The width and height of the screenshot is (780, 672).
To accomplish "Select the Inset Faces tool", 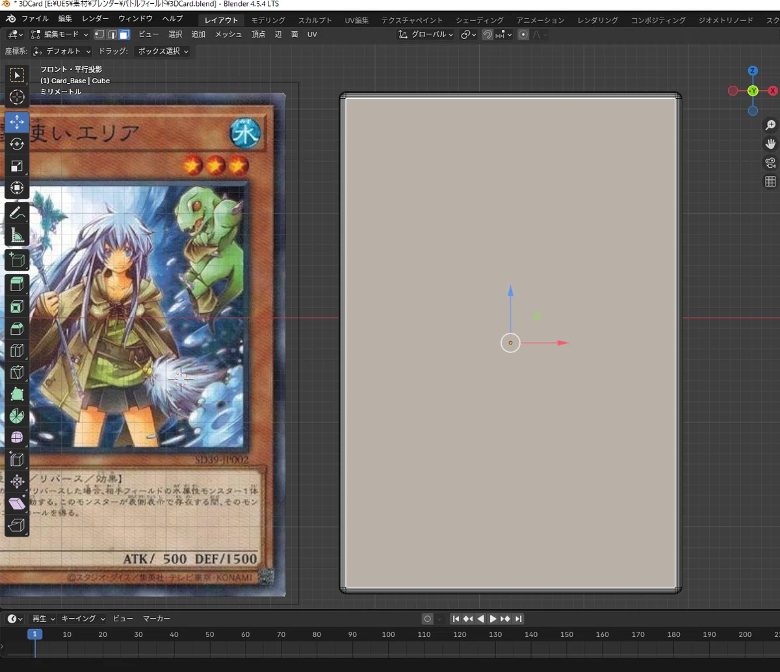I will [17, 307].
